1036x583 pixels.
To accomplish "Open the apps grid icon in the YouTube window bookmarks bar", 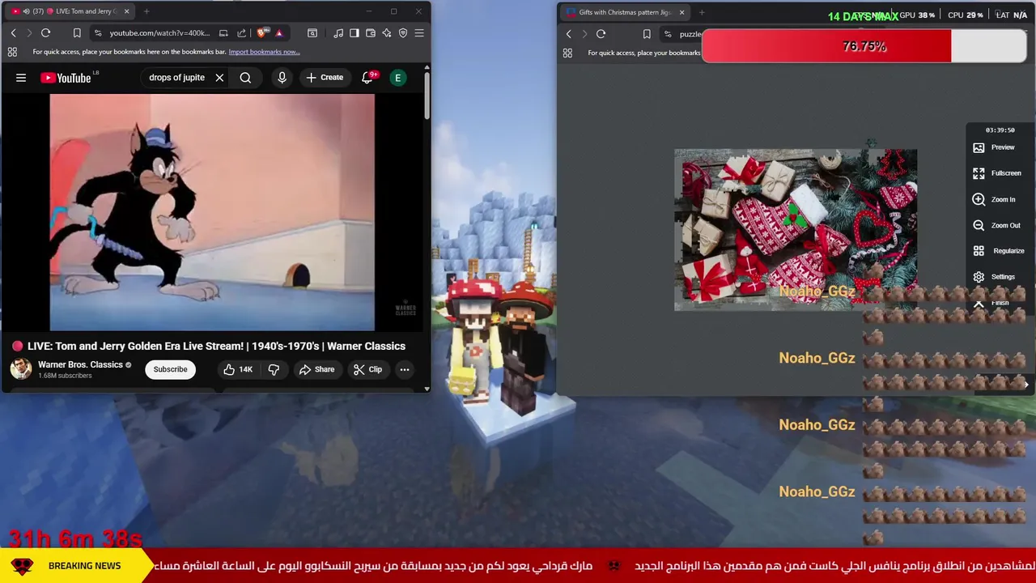I will (x=12, y=52).
